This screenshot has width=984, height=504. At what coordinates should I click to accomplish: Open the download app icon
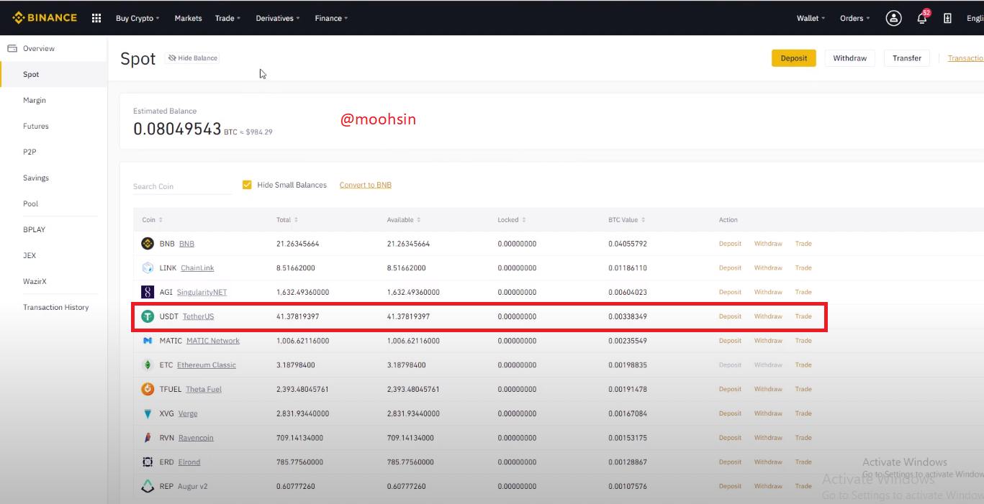pyautogui.click(x=948, y=18)
